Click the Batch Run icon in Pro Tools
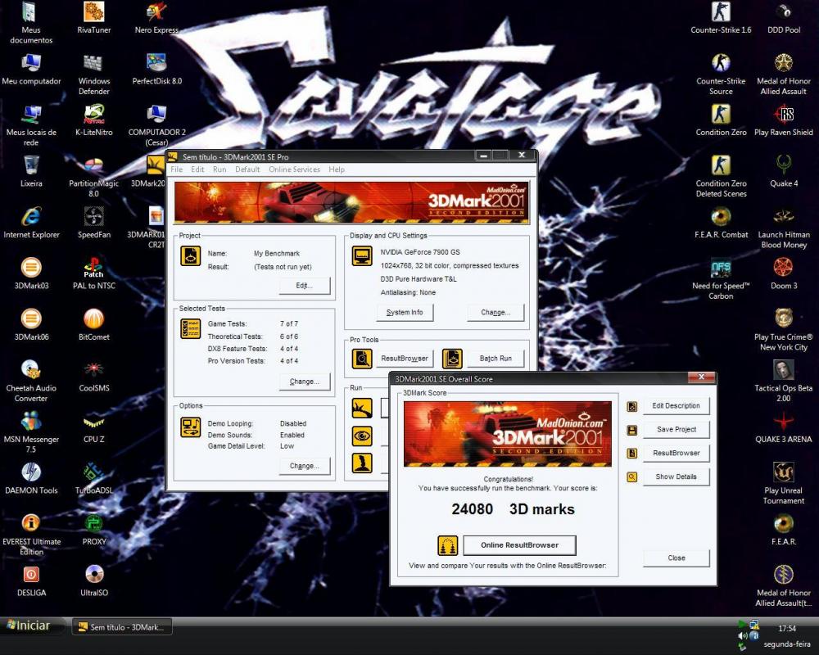Screen dimensions: 819x655 [x=453, y=359]
